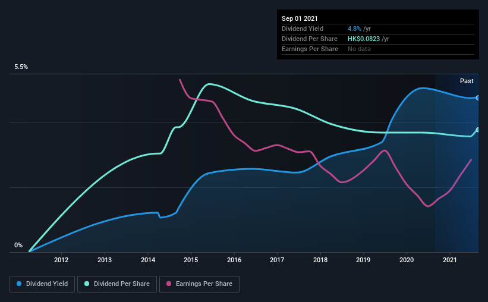Image resolution: width=488 pixels, height=302 pixels.
Task: Click the pink Earnings Per Share legend dot
Action: tap(169, 284)
